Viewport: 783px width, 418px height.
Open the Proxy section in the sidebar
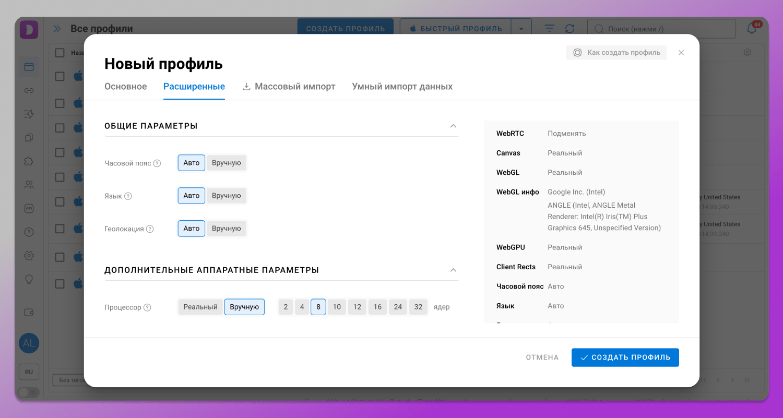(x=29, y=90)
